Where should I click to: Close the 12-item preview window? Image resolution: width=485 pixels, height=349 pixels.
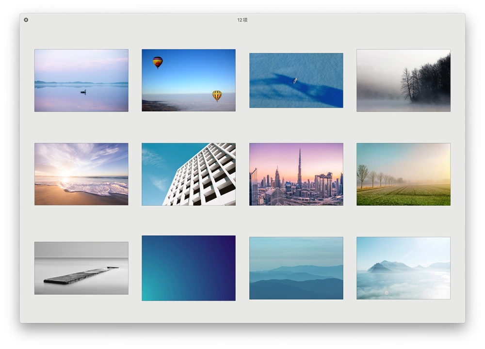tap(26, 20)
